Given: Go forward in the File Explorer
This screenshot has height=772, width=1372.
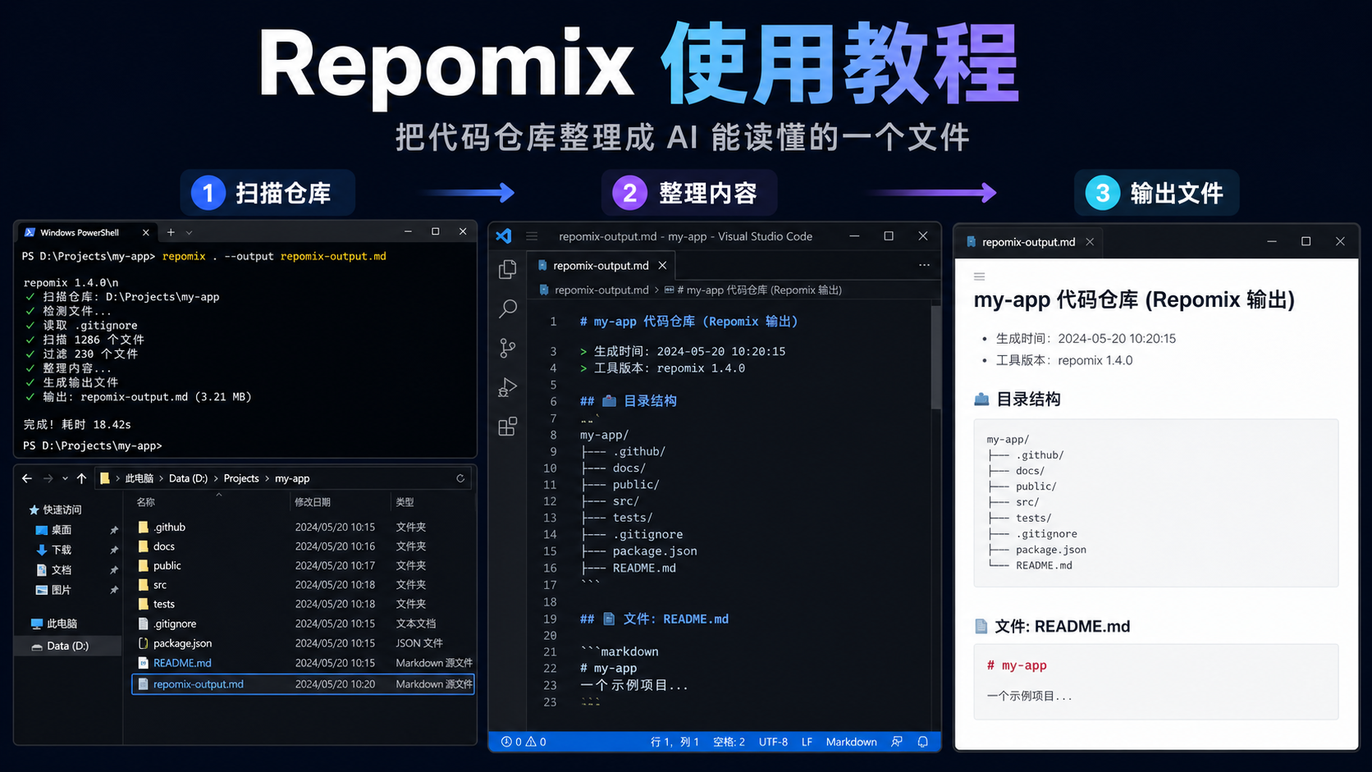Looking at the screenshot, I should 48,478.
